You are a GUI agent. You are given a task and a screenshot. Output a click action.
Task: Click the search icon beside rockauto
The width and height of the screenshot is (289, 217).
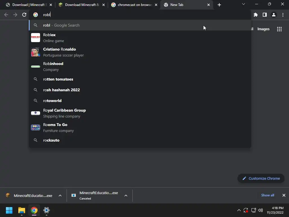click(x=36, y=140)
